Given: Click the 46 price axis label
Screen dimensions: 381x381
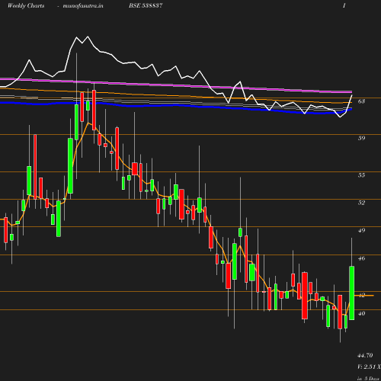Looking at the screenshot, I should point(361,258).
